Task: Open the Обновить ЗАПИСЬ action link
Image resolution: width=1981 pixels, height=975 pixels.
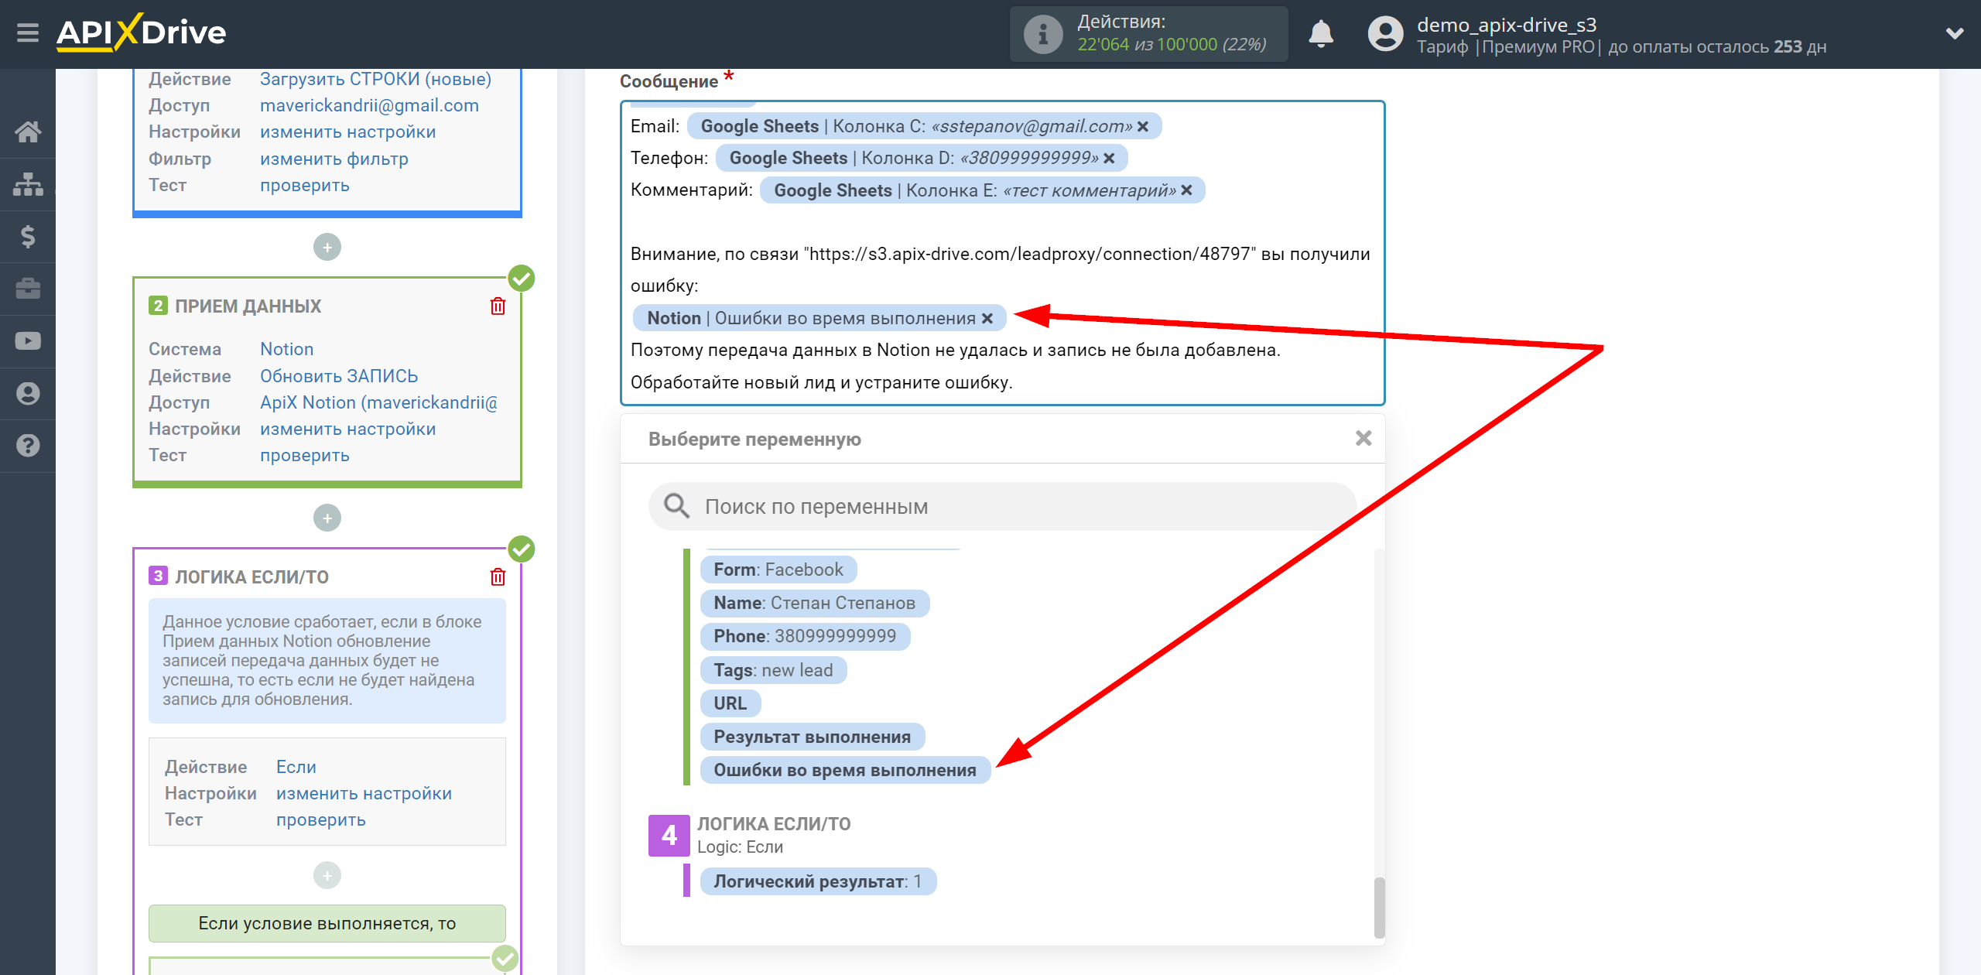Action: tap(339, 377)
